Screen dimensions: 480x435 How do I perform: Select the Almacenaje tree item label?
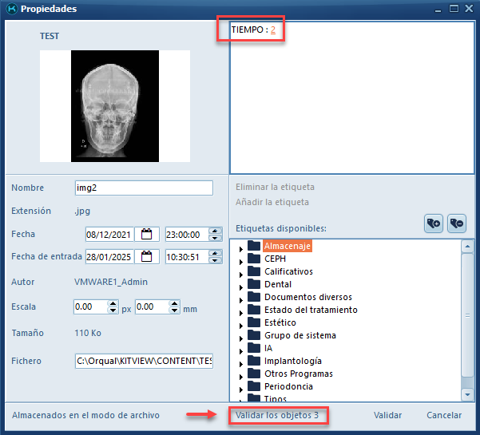point(288,246)
